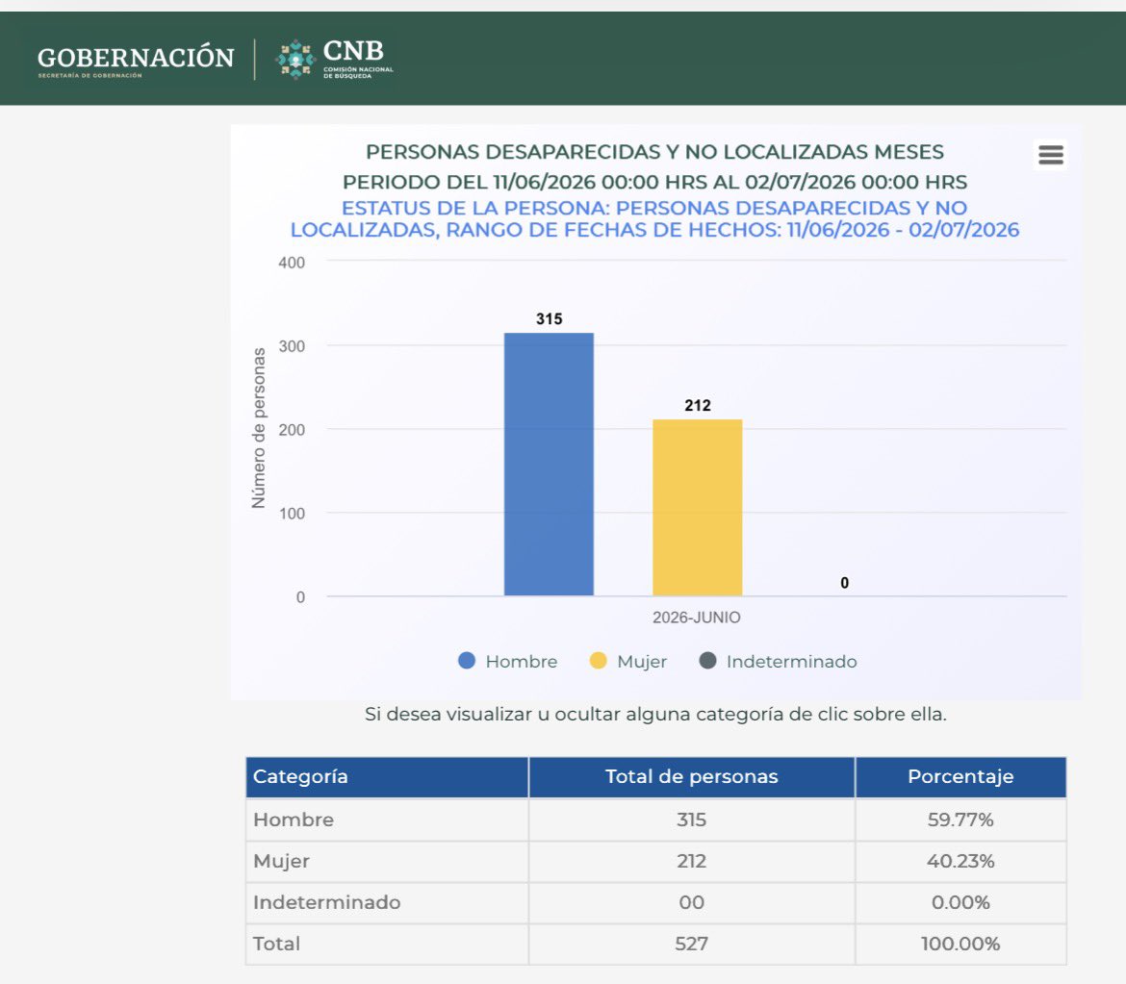Click the yellow Mujer bar labeled 212
Viewport: 1126px width, 984px height.
click(x=698, y=508)
